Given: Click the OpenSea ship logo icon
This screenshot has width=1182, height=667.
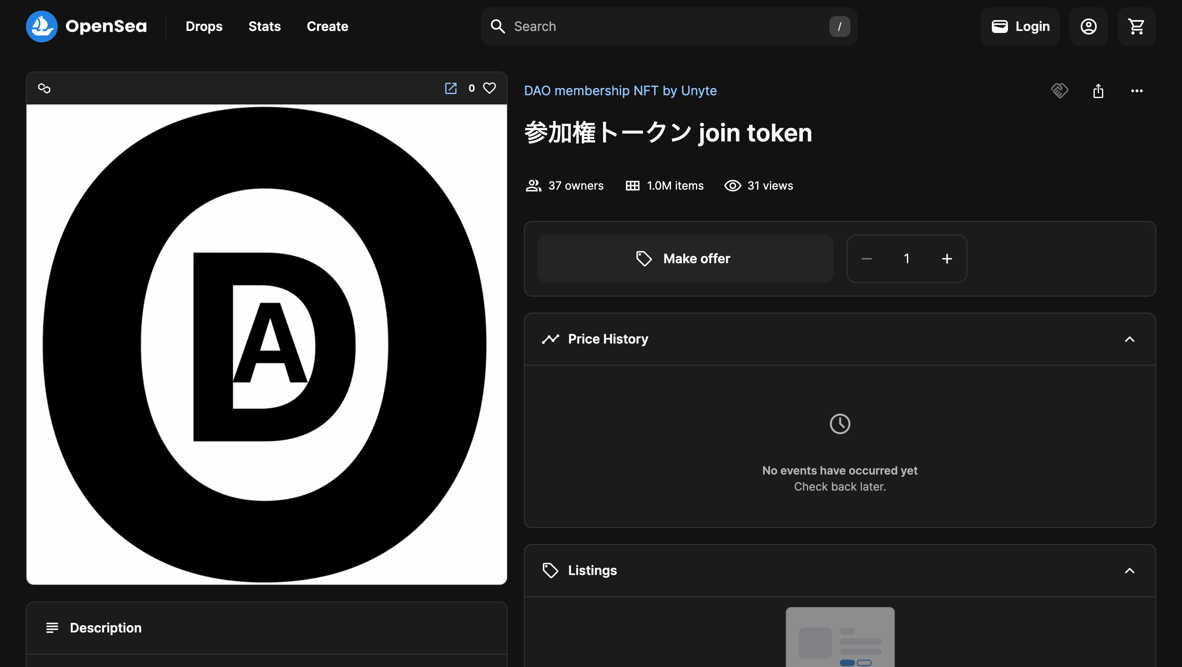Looking at the screenshot, I should click(x=41, y=26).
